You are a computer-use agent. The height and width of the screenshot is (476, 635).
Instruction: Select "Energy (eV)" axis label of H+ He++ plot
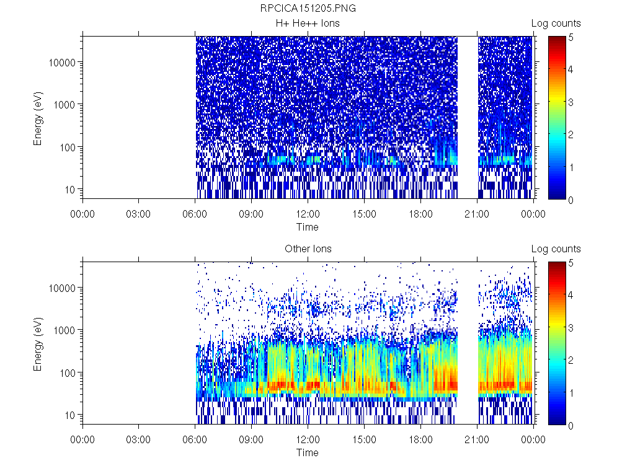38,118
